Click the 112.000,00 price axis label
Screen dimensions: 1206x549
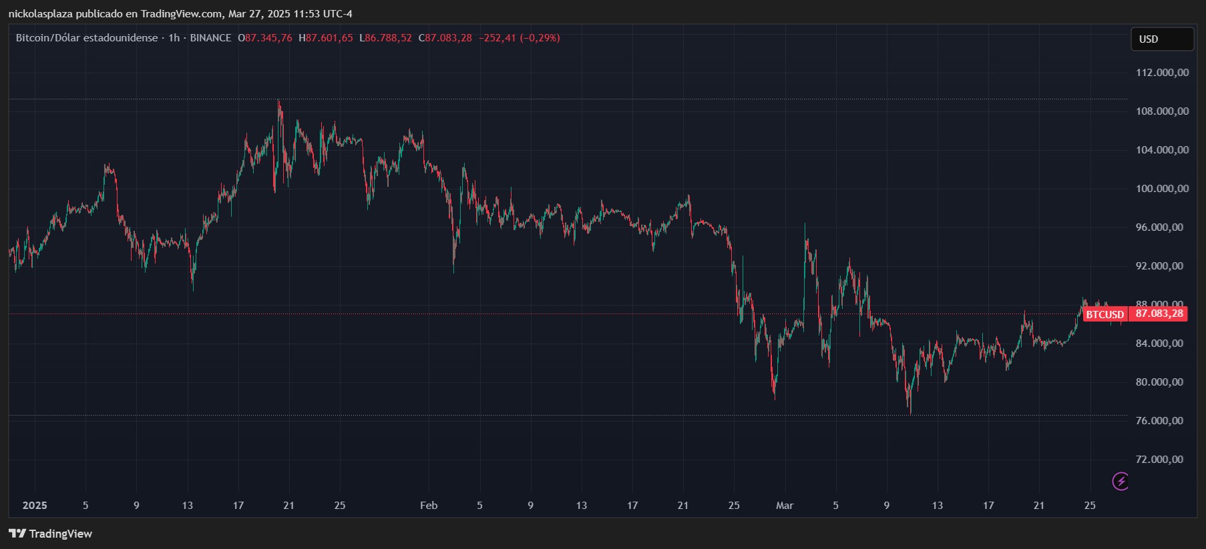click(1162, 73)
